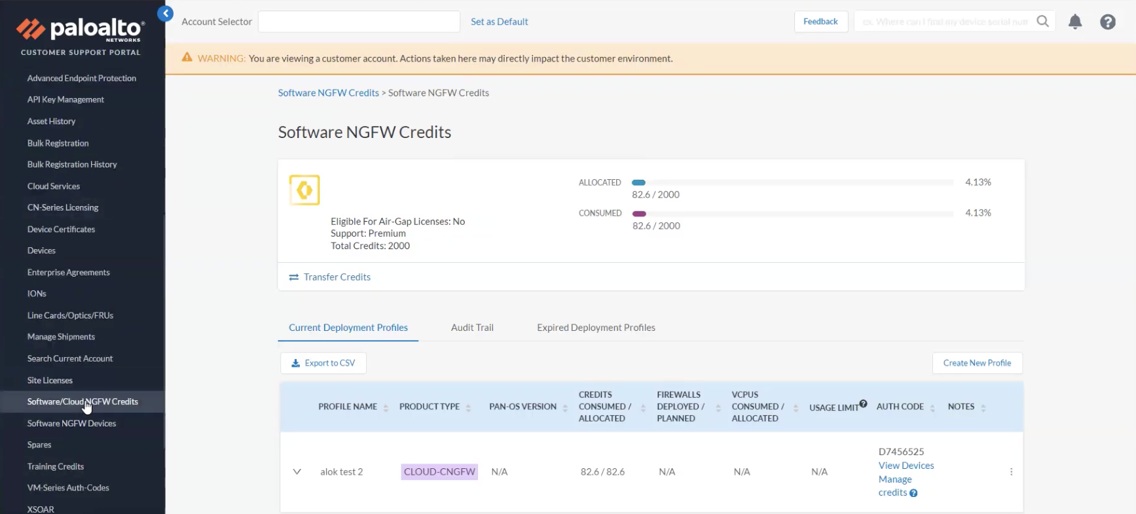Click the Allocated credits progress bar
1136x514 pixels.
792,182
